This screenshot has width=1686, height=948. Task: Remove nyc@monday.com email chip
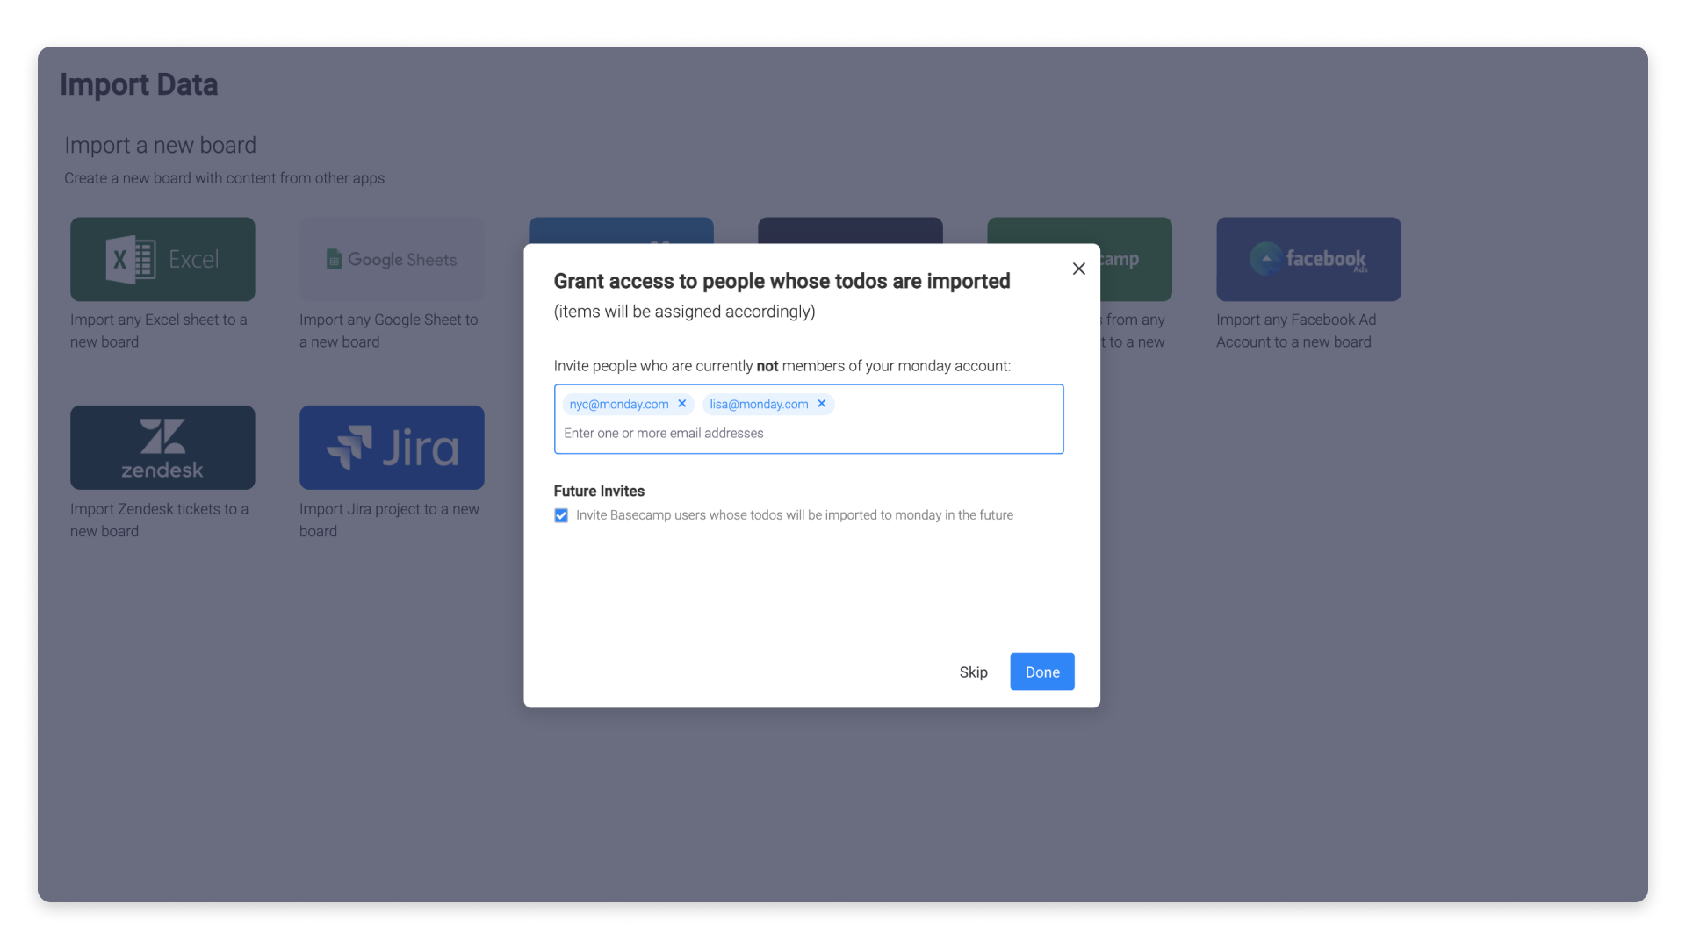(x=682, y=404)
